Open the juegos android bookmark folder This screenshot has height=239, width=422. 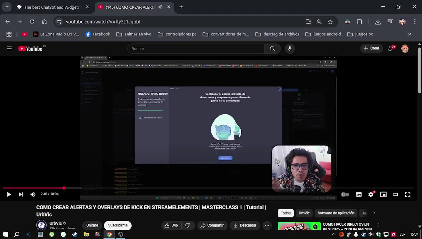[x=323, y=34]
